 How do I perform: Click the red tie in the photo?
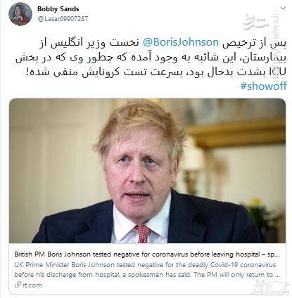point(143,233)
